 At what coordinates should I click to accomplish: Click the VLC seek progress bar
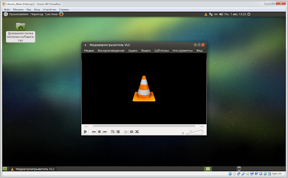click(144, 126)
